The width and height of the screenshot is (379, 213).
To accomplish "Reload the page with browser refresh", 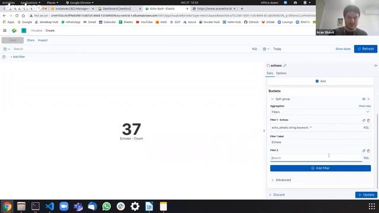I will click(17, 16).
